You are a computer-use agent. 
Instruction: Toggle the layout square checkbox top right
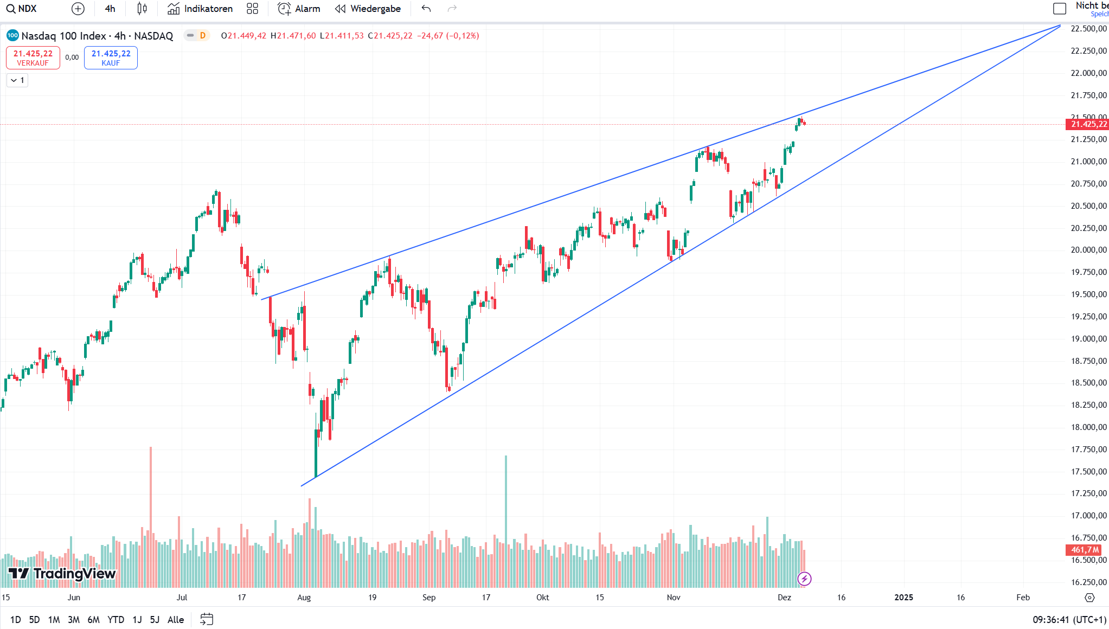[x=1059, y=9]
